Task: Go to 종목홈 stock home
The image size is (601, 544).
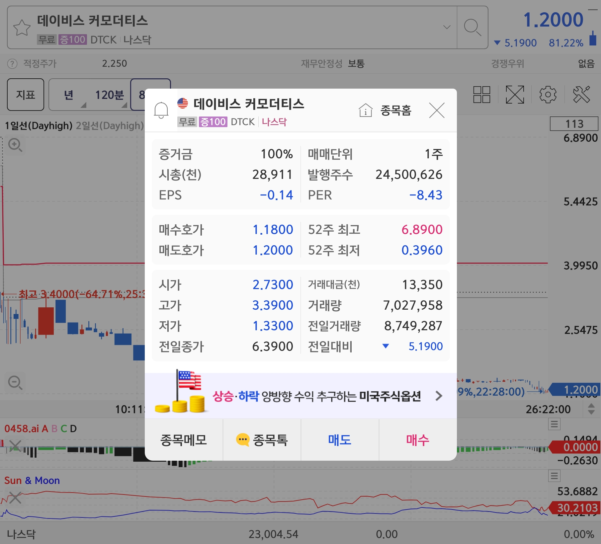Action: [385, 110]
